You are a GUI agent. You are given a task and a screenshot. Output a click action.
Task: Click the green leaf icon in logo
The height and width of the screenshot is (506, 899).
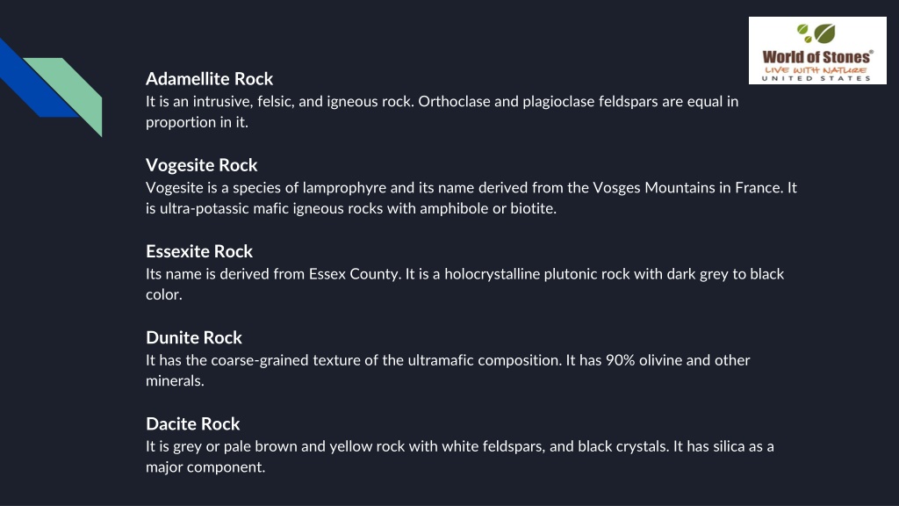coord(816,33)
